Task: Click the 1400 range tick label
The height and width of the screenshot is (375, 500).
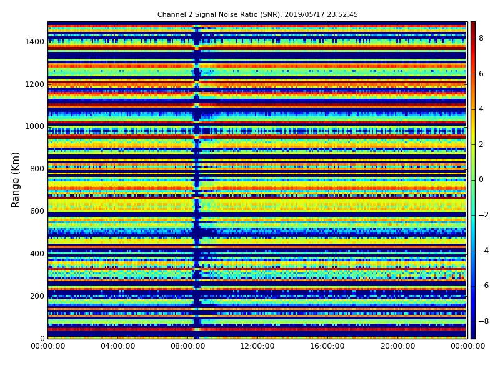Action: click(34, 42)
